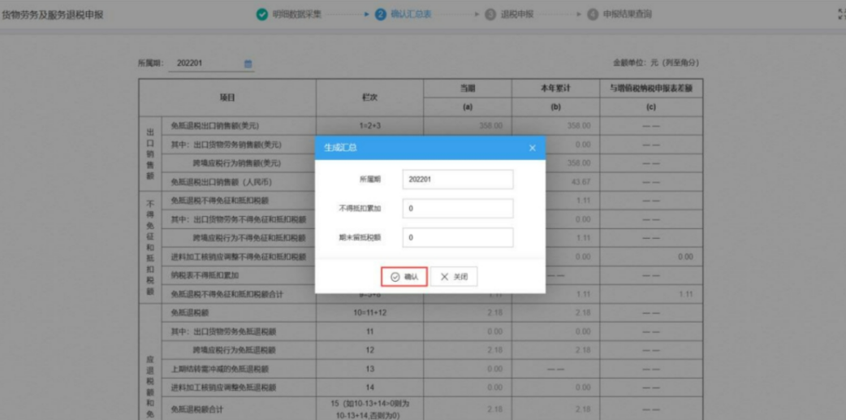Select the 确认汇总表 step label
Viewport: 846px width, 420px height.
pyautogui.click(x=411, y=15)
